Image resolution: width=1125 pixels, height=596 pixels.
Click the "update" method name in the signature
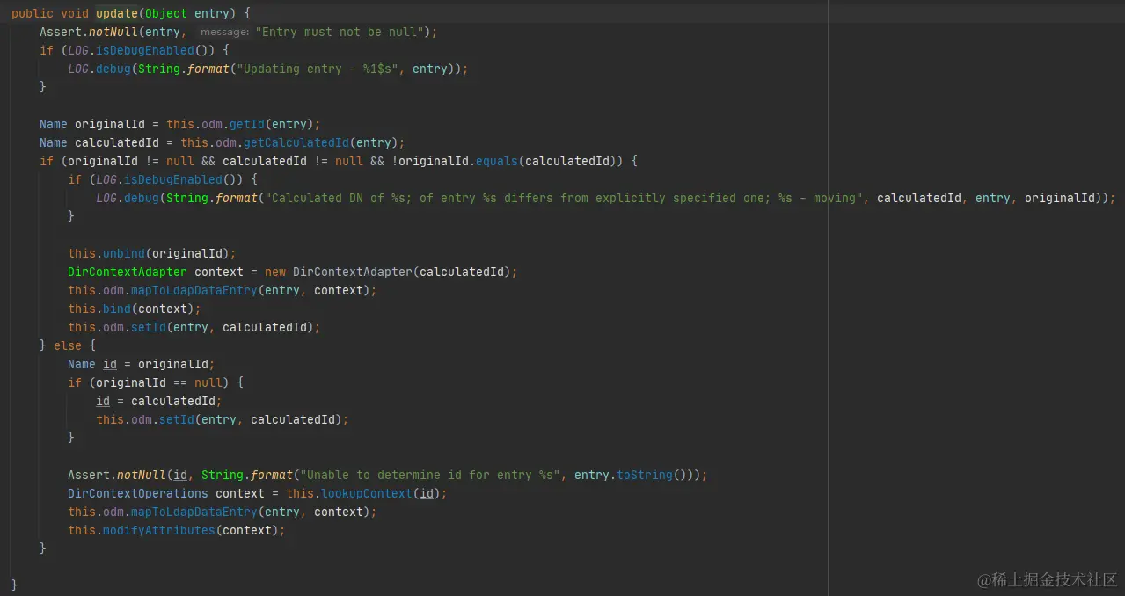click(117, 13)
